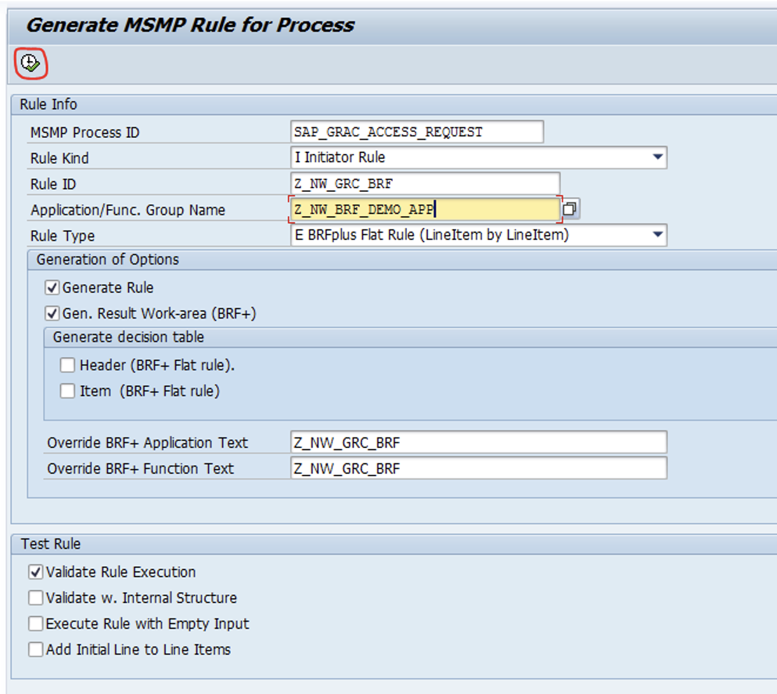The image size is (777, 694).
Task: Uncheck Validate Rule Execution
Action: [x=36, y=572]
